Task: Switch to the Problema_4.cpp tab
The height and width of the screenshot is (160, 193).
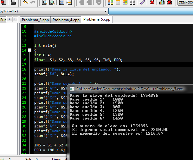Action: 66,20
